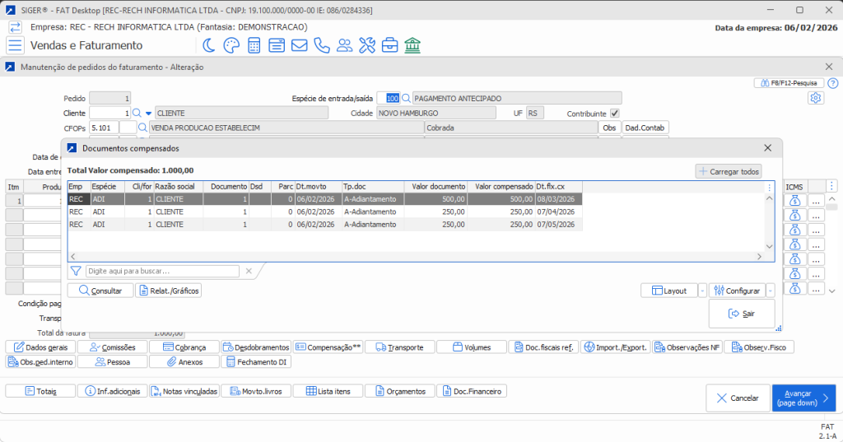Open the calculator icon in toolbar

(254, 45)
